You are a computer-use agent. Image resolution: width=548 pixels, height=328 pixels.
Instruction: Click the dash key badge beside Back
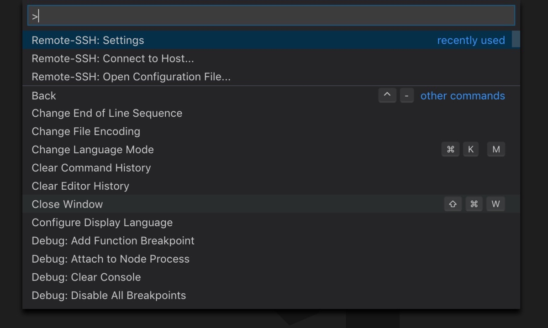(x=407, y=95)
